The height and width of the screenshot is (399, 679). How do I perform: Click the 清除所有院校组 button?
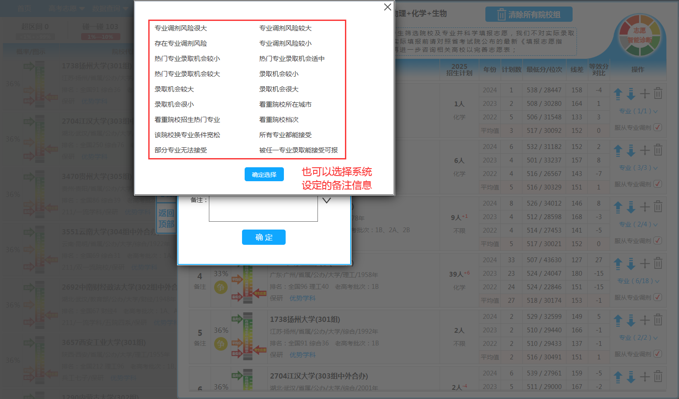[529, 15]
